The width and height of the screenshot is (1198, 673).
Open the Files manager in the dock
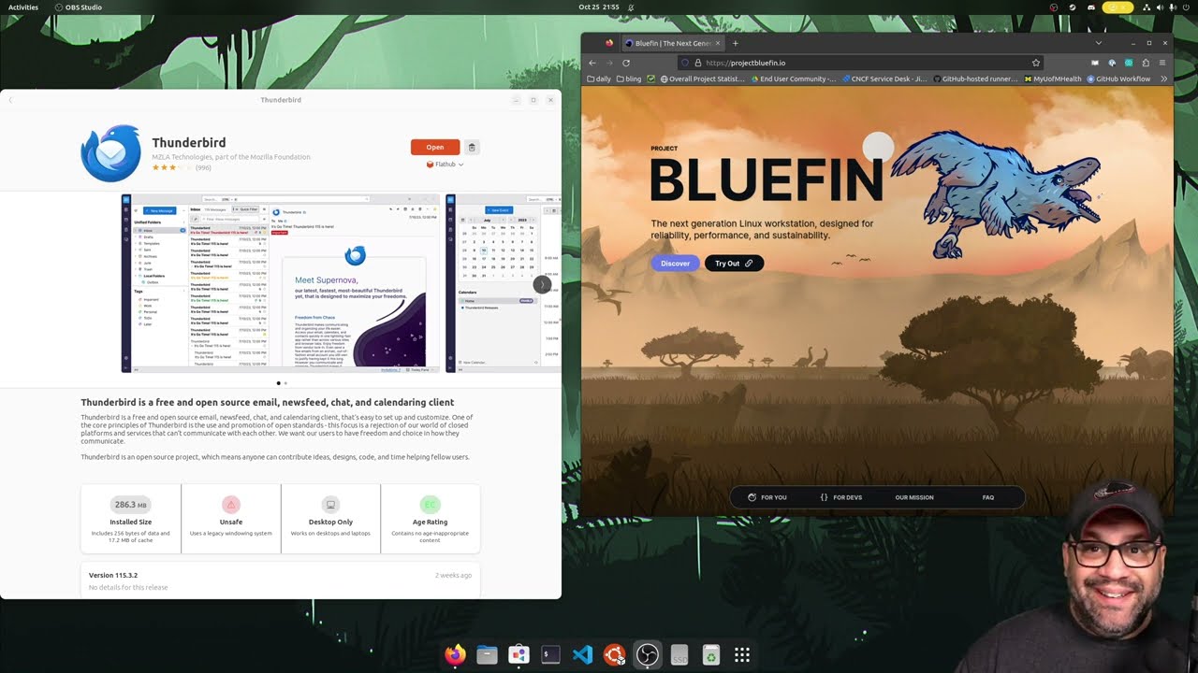487,655
